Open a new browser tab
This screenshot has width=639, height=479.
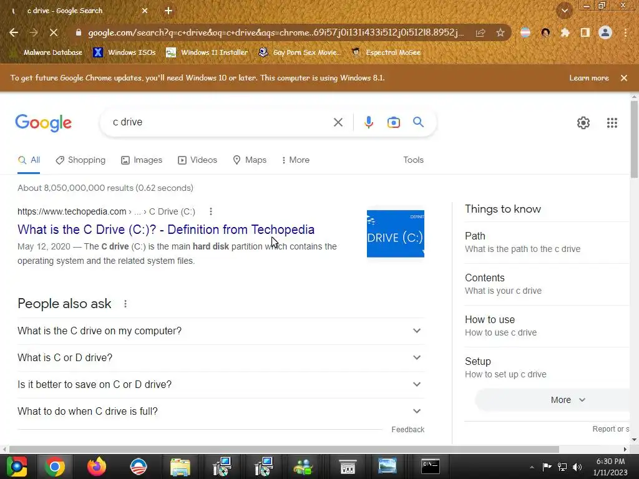(x=168, y=11)
